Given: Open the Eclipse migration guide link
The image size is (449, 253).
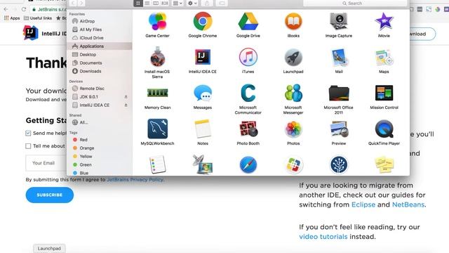Looking at the screenshot, I should pos(363,205).
